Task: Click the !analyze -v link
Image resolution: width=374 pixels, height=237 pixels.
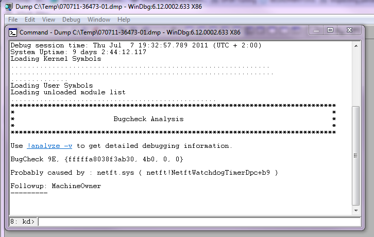Action: (49, 146)
